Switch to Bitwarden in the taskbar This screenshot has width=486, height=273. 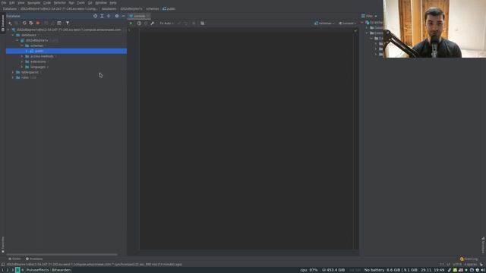(61, 270)
